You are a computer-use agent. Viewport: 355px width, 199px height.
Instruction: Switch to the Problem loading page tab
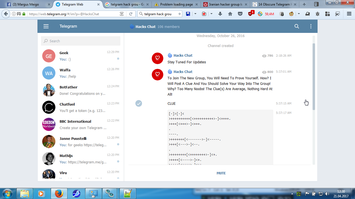coord(176,4)
